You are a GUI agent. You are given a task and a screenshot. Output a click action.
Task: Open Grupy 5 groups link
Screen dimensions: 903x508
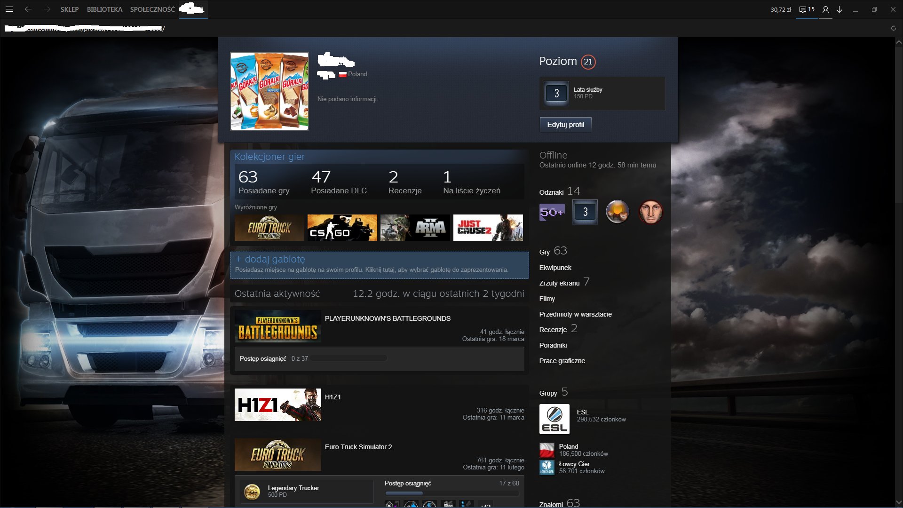coord(554,392)
